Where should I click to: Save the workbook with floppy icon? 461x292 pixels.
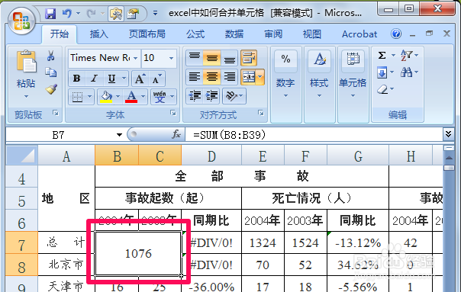click(50, 13)
